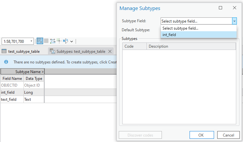Collapse the Subtype Field combo box arrow
The image size is (243, 142).
(234, 21)
